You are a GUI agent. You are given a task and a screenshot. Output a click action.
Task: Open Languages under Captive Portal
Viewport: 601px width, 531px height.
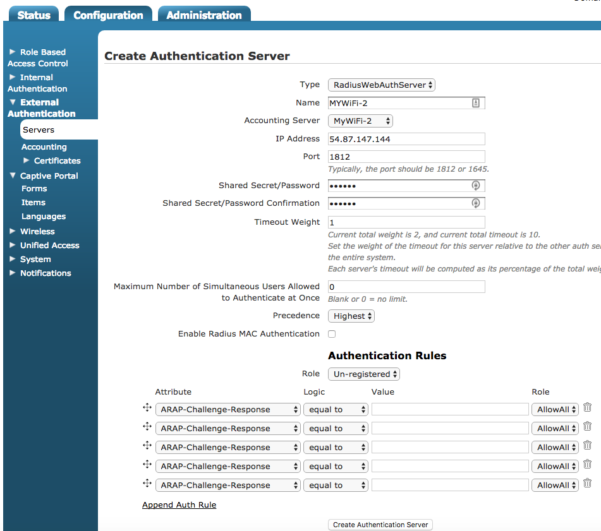point(44,217)
